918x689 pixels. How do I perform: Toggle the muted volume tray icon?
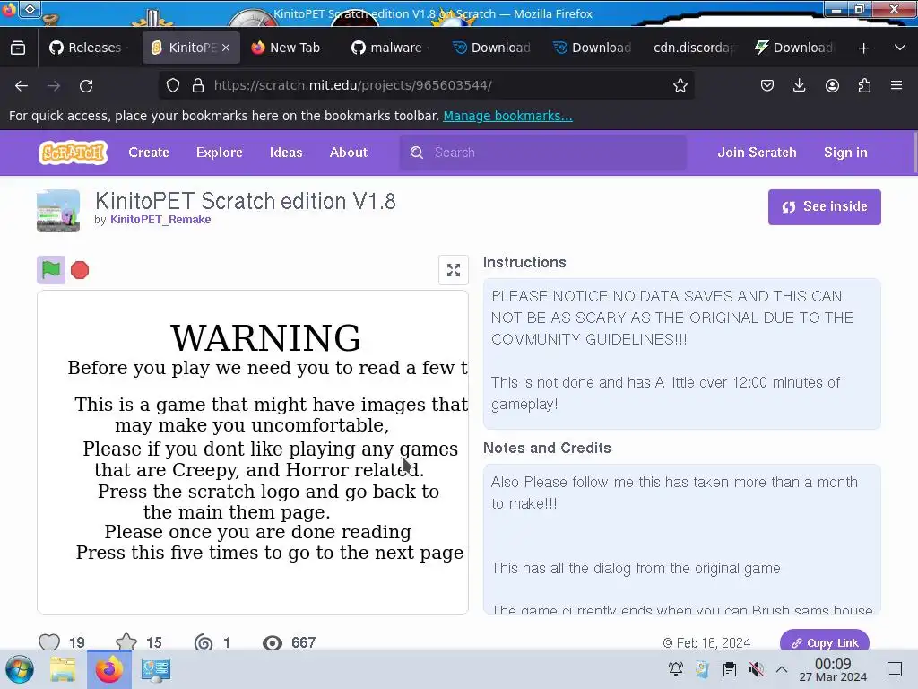point(756,668)
